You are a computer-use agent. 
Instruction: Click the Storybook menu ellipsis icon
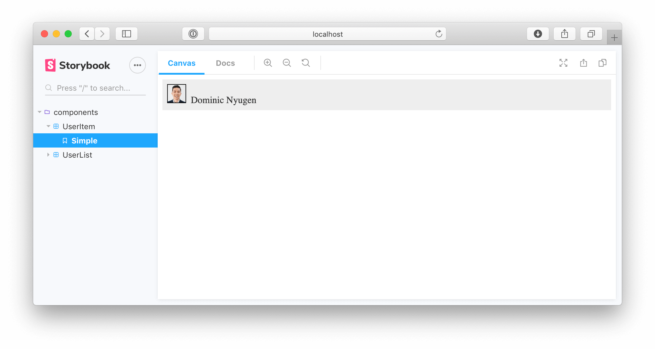138,65
